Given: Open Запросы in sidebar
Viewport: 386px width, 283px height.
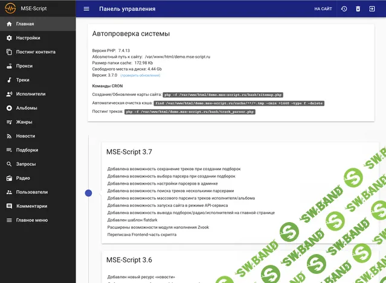Looking at the screenshot, I should click(38, 164).
